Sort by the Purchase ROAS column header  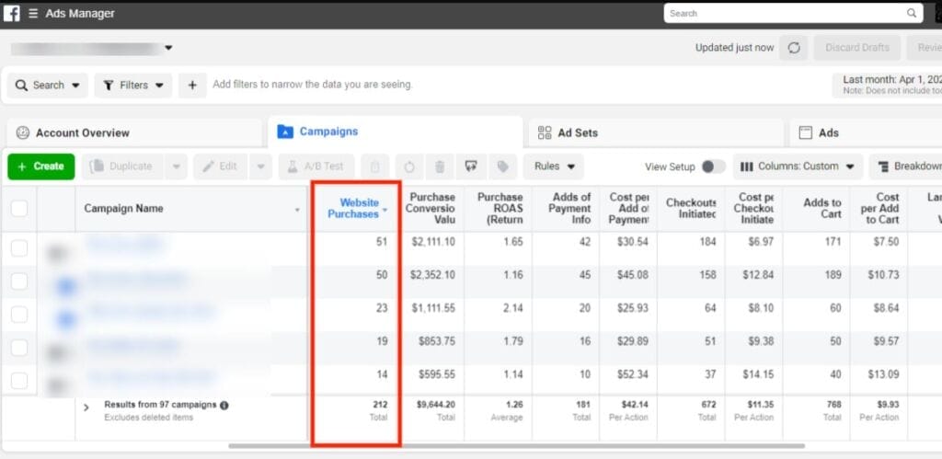(500, 209)
